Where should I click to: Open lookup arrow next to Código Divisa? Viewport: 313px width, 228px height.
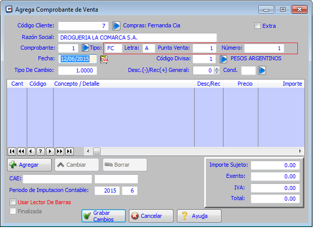coord(223,59)
